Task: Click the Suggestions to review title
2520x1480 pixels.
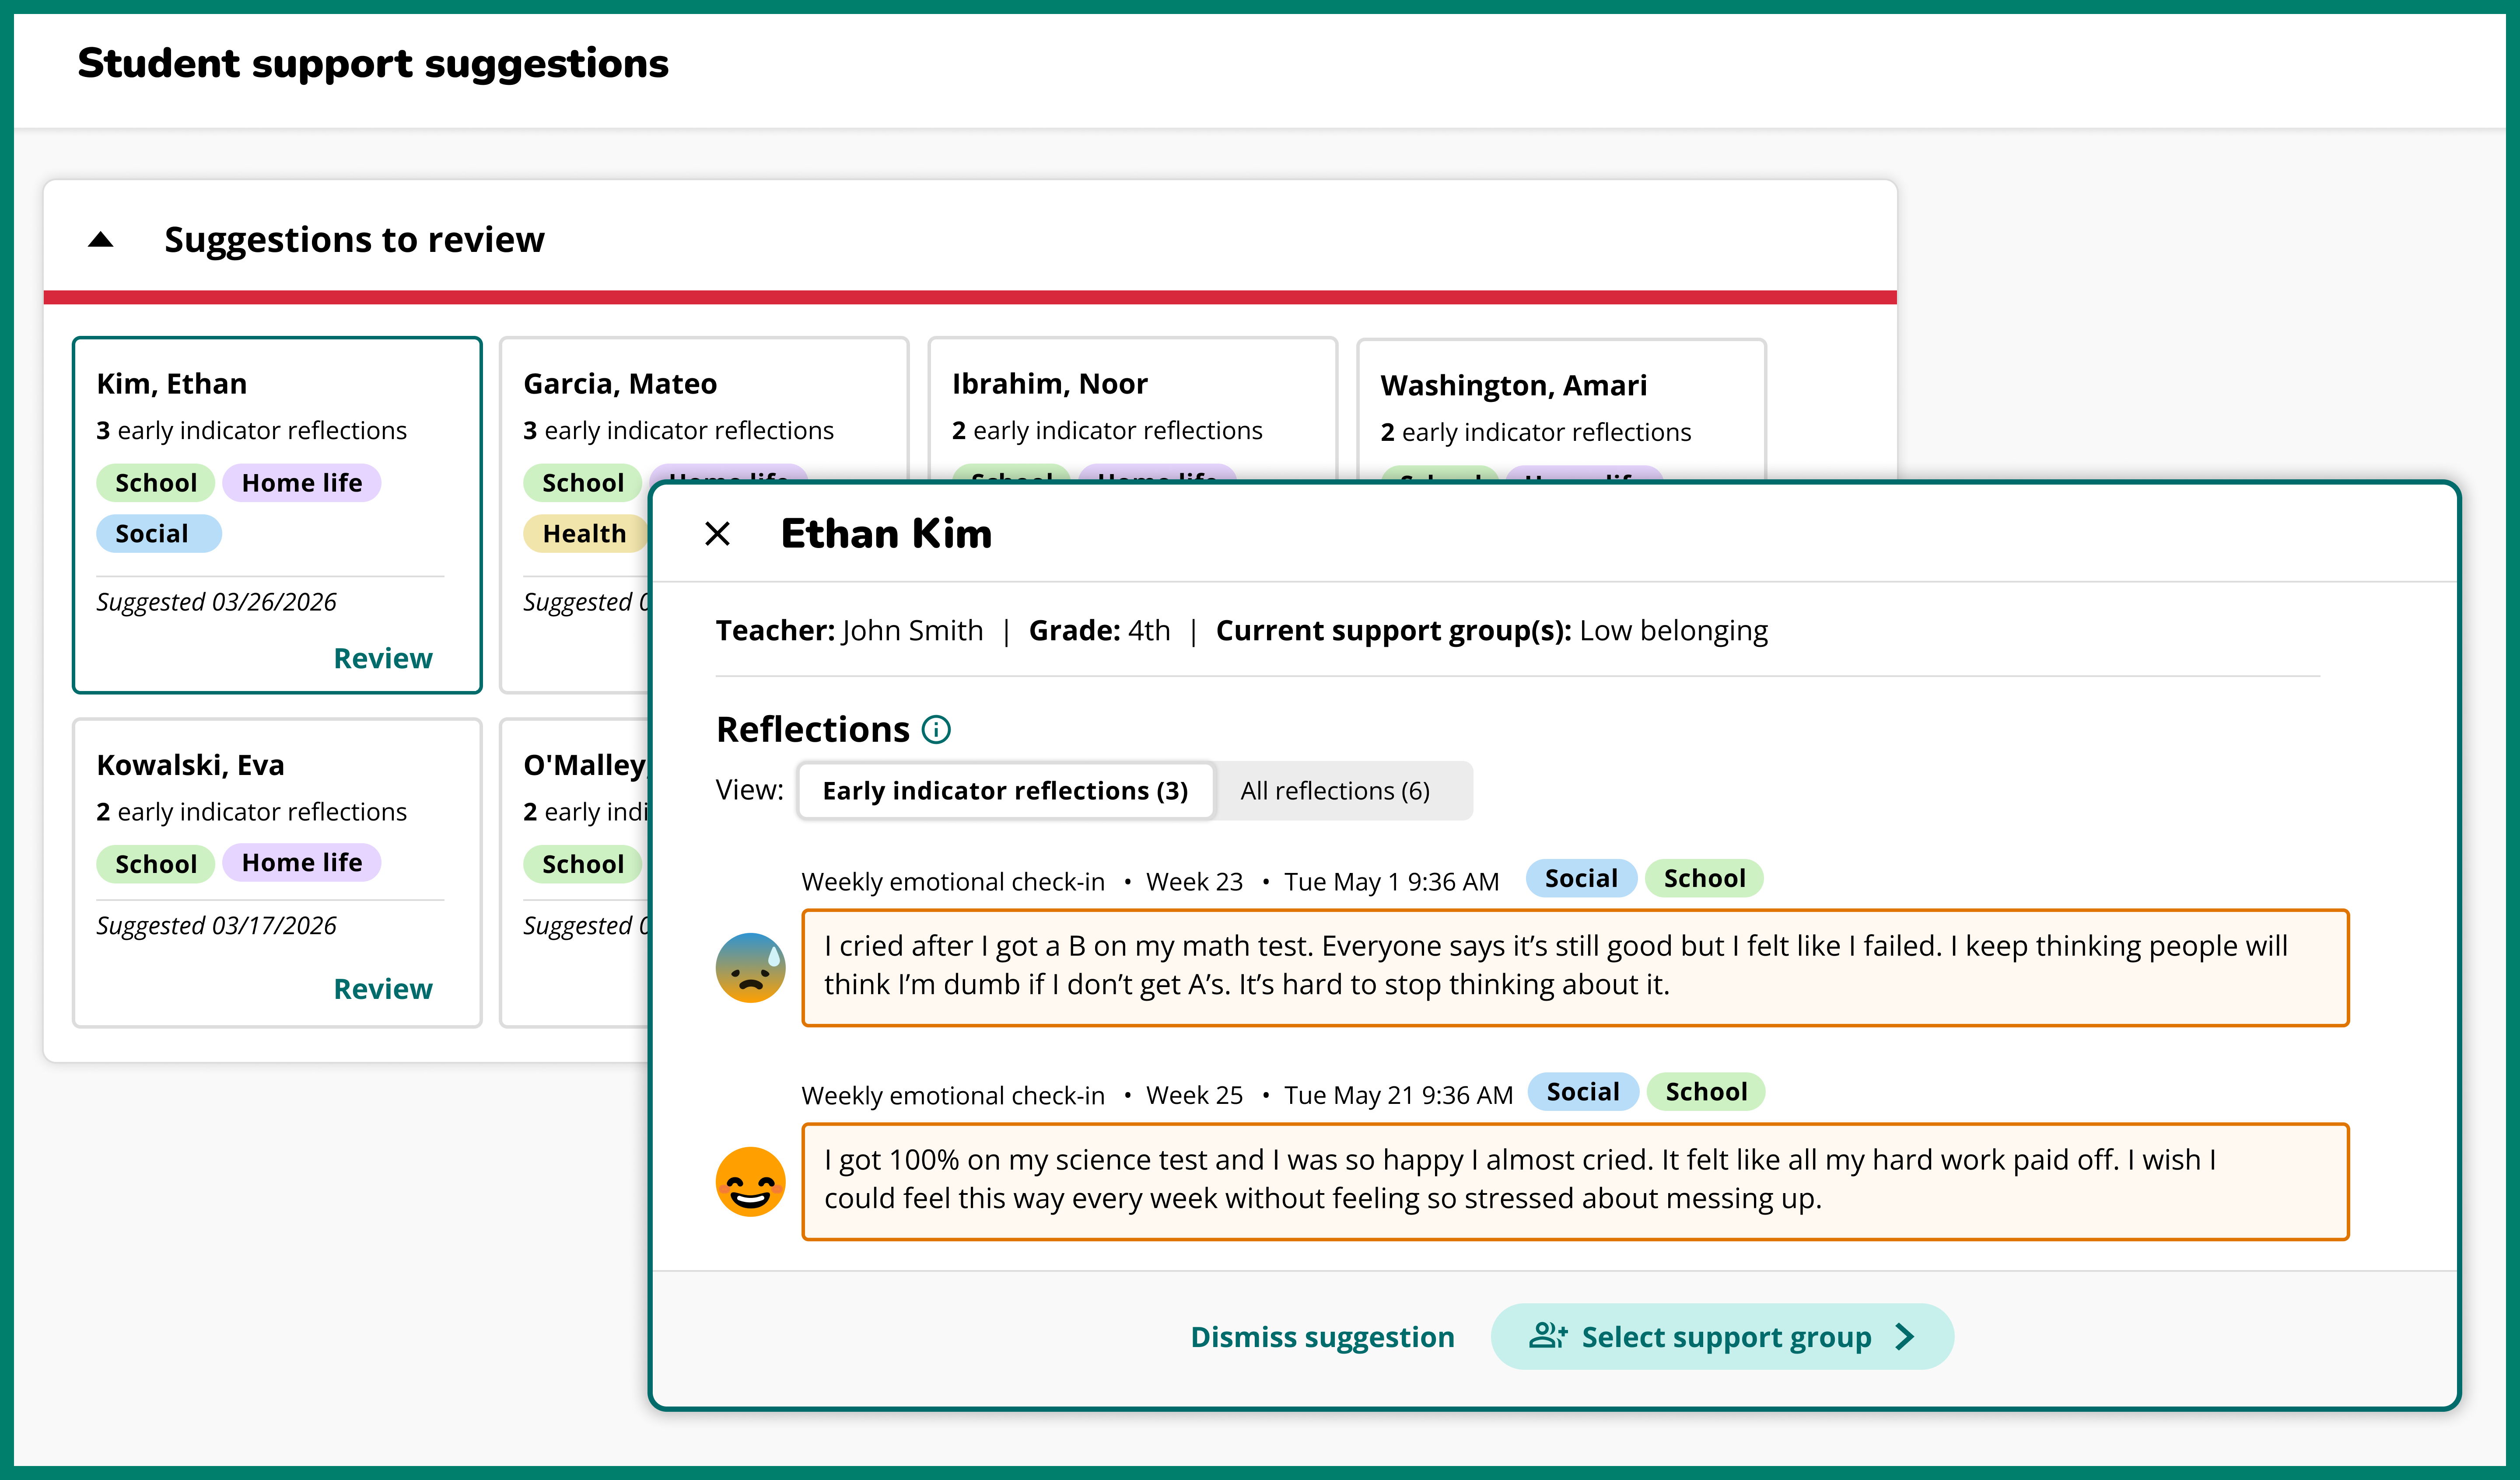Action: (354, 240)
